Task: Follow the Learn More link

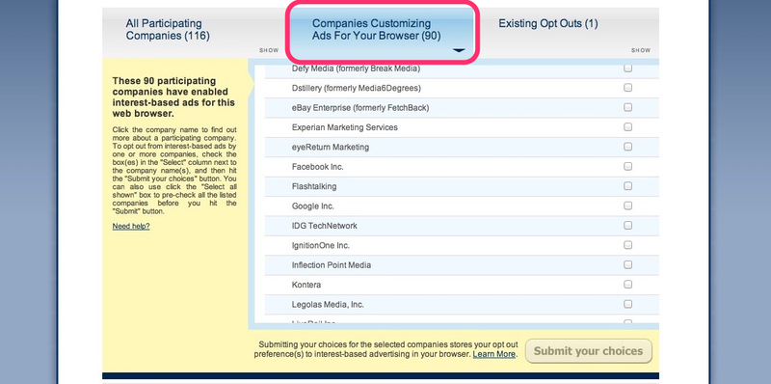Action: point(494,354)
